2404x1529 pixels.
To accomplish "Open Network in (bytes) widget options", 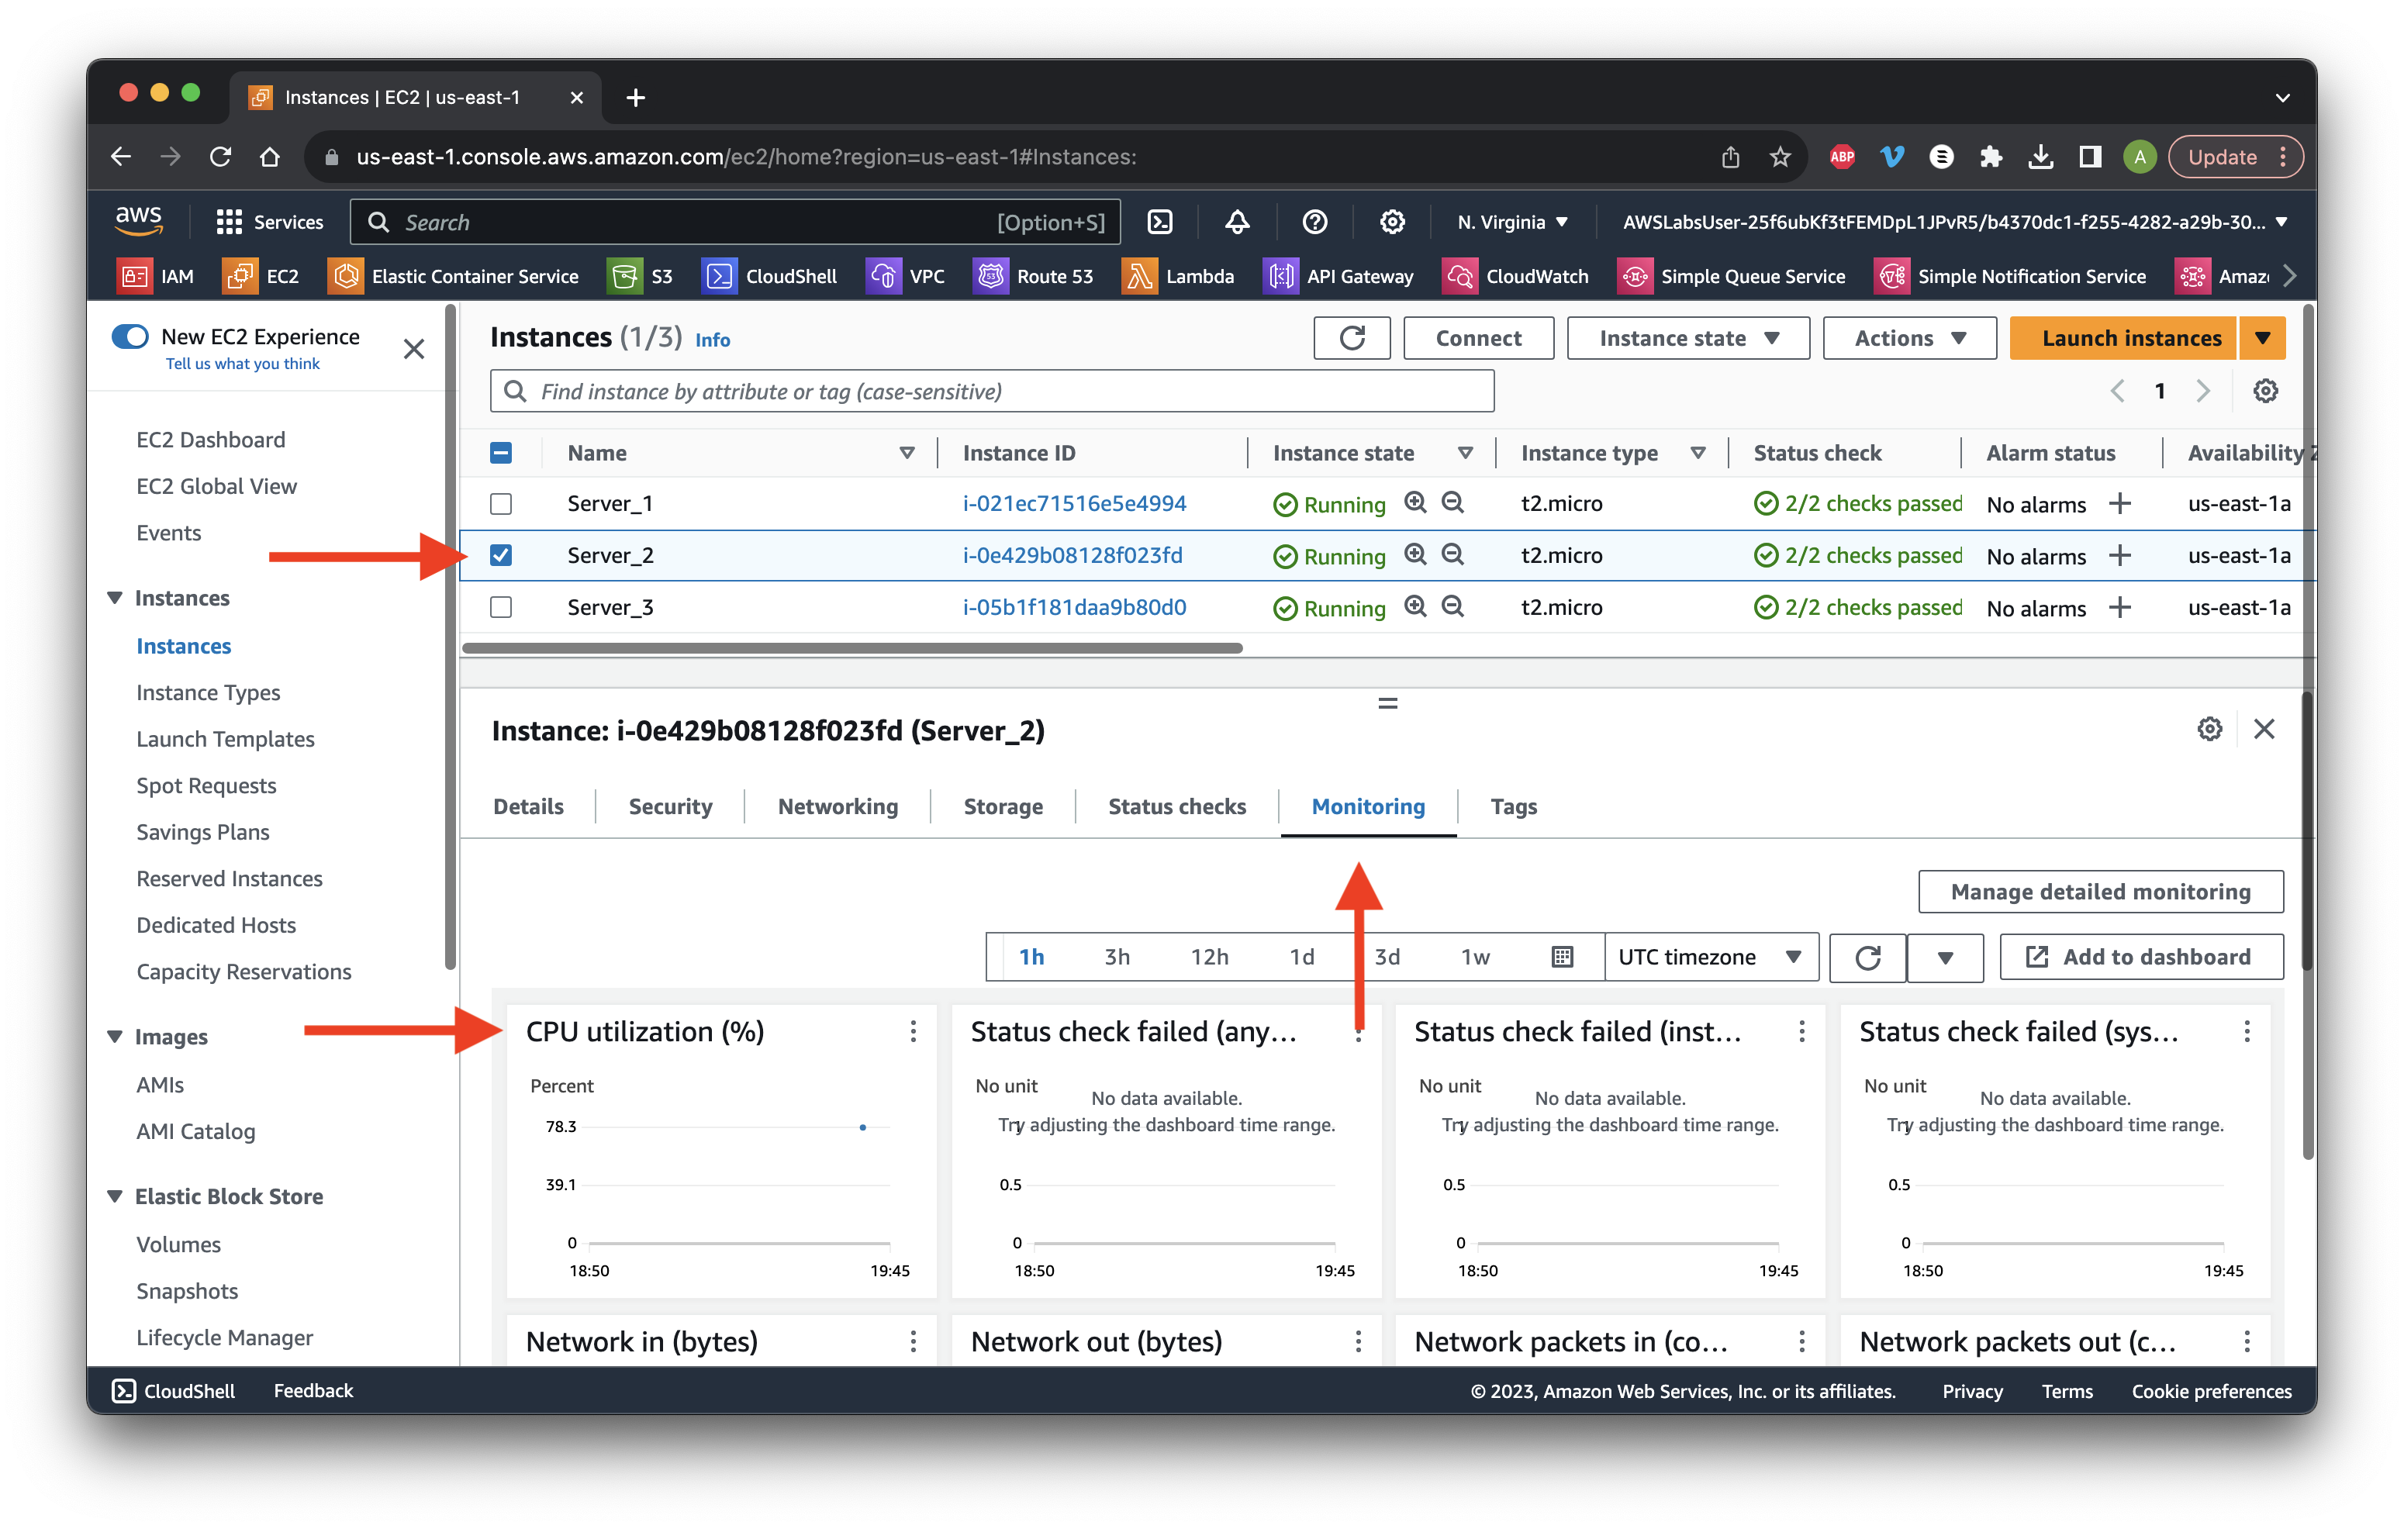I will [x=913, y=1341].
